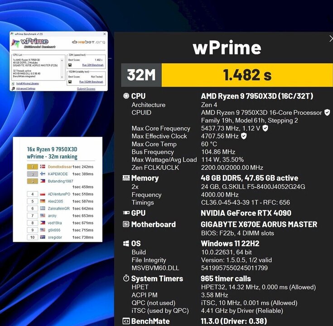Click the Advanced Settings wrench icon
Image resolution: width=333 pixels, height=326 pixels.
pos(13,88)
